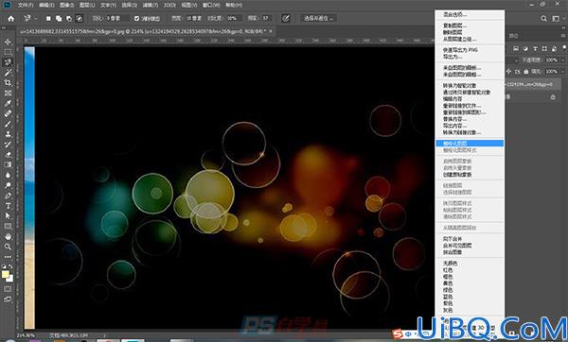This screenshot has width=568, height=342.
Task: Filter layers by type layer icon
Action: [x=535, y=48]
